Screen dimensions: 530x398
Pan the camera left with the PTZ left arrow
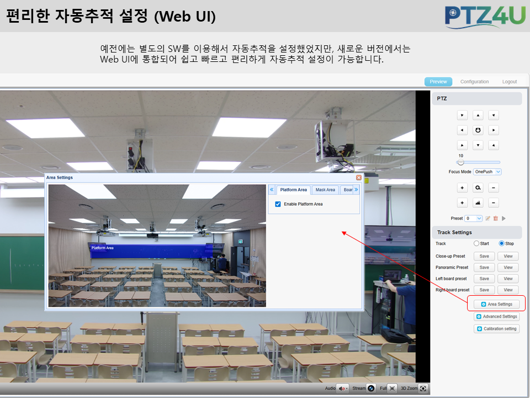coord(462,130)
